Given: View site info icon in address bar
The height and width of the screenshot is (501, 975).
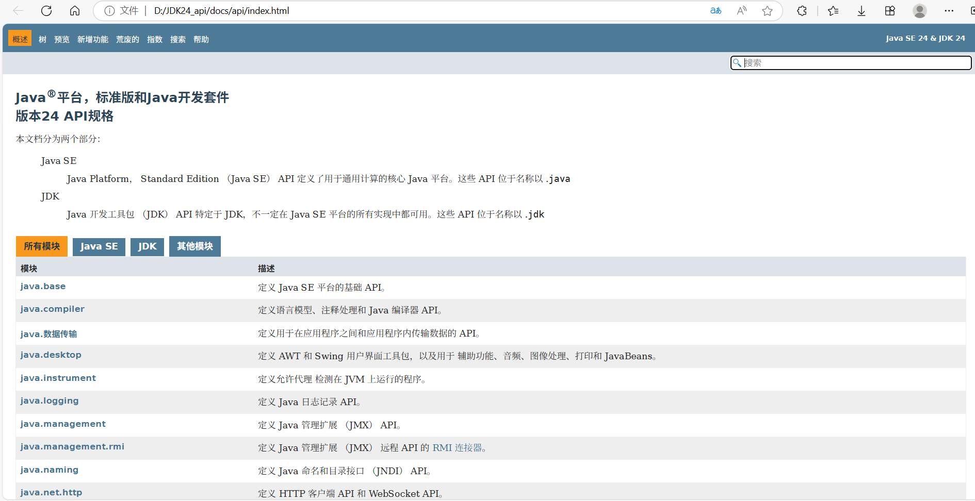Looking at the screenshot, I should (x=109, y=11).
